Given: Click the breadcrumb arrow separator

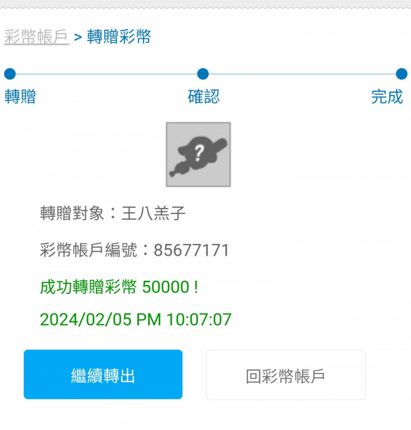Looking at the screenshot, I should [78, 37].
